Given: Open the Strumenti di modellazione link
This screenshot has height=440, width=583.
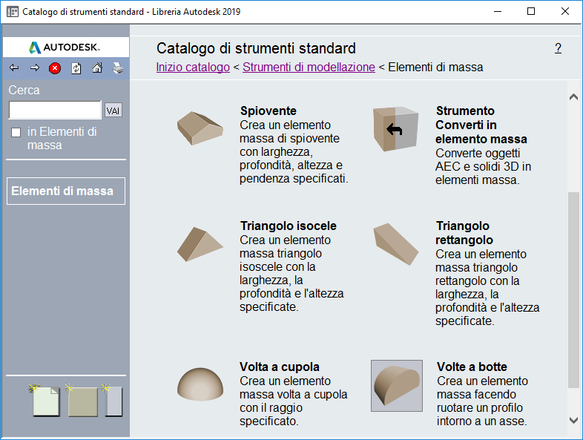Looking at the screenshot, I should [x=309, y=68].
